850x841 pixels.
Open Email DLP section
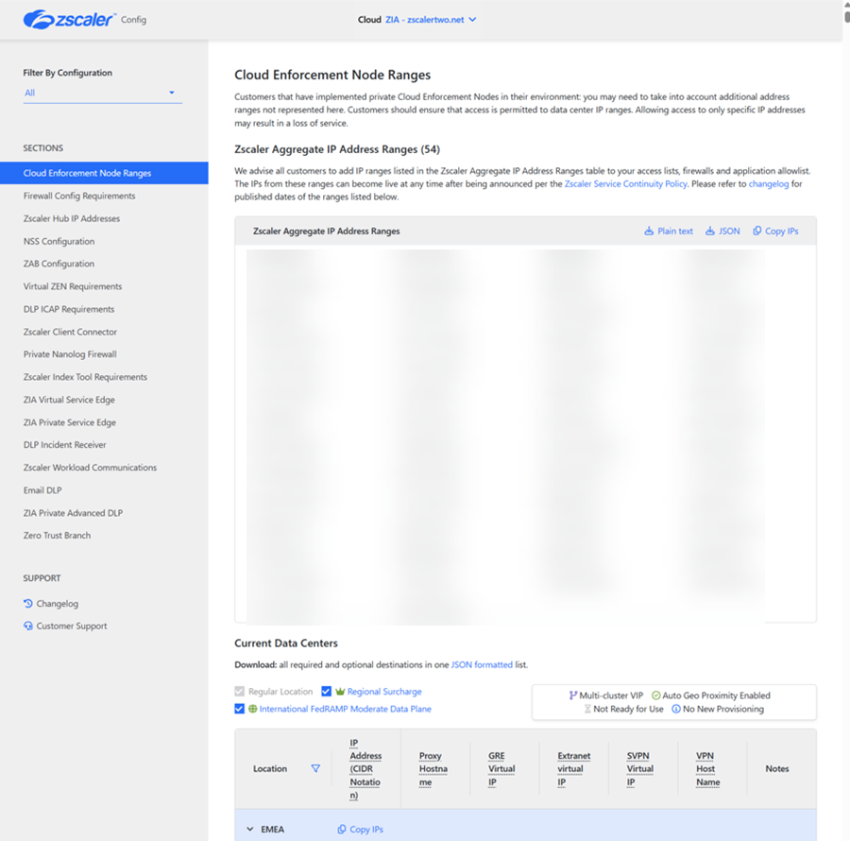(42, 490)
